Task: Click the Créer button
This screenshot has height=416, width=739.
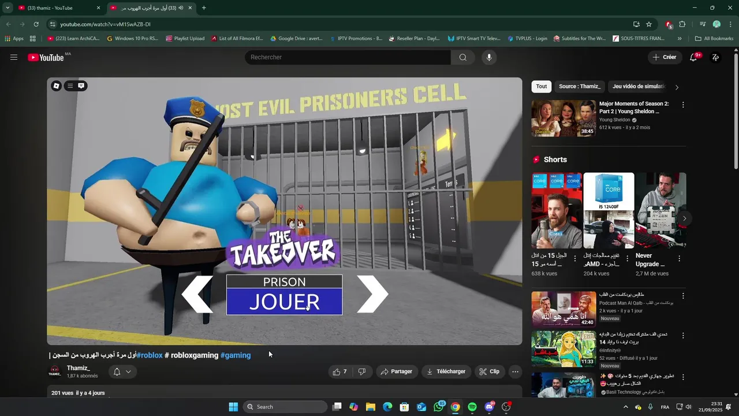Action: tap(664, 57)
